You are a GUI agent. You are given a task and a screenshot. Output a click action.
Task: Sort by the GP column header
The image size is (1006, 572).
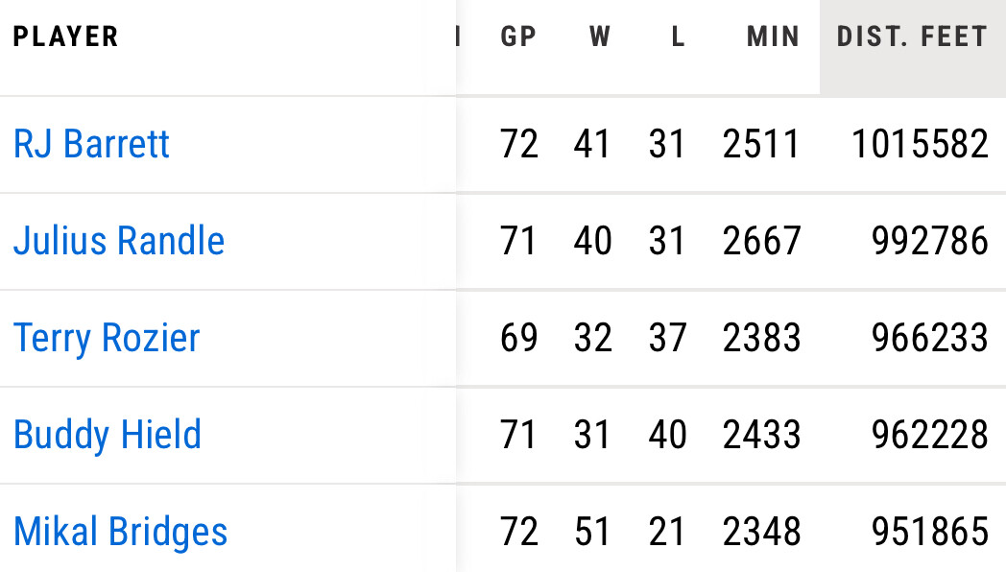click(518, 37)
